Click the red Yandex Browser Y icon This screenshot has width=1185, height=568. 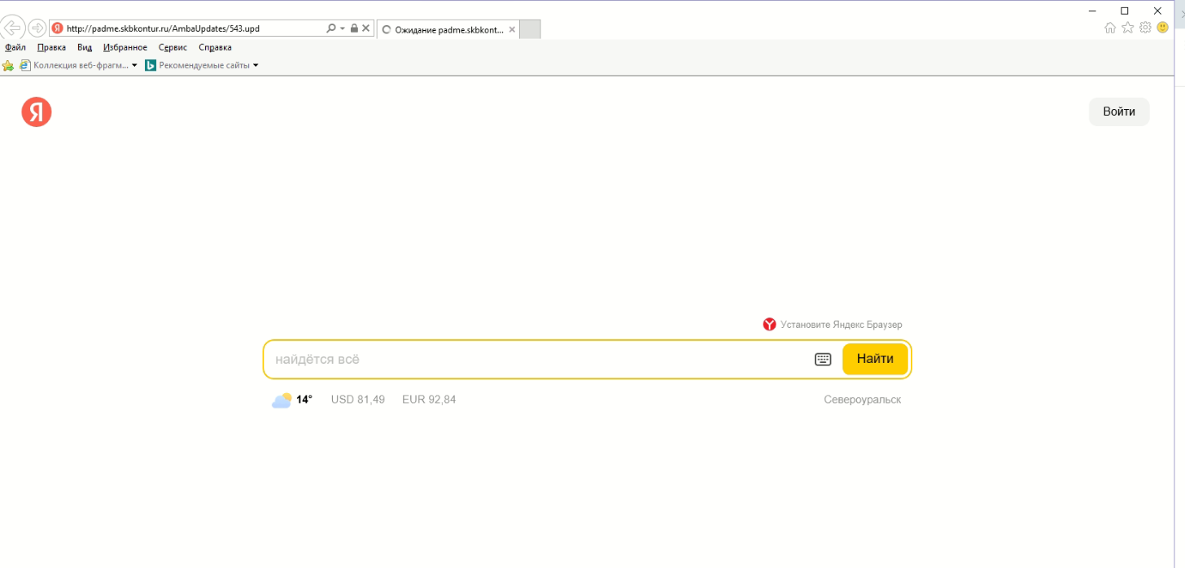click(769, 325)
